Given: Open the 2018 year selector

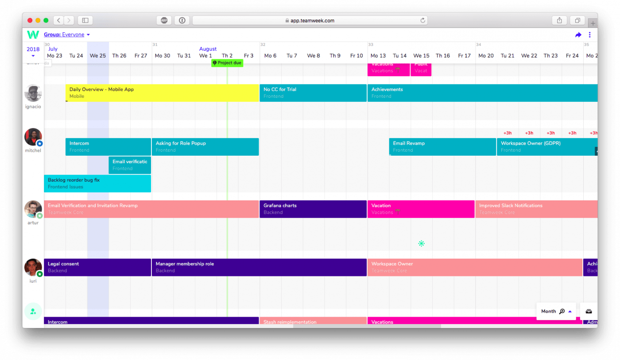Looking at the screenshot, I should tap(33, 52).
